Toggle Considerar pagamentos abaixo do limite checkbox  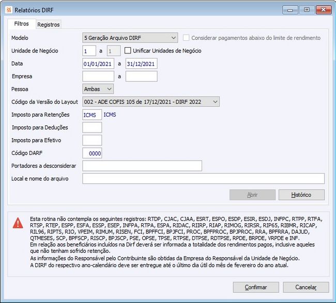[186, 38]
